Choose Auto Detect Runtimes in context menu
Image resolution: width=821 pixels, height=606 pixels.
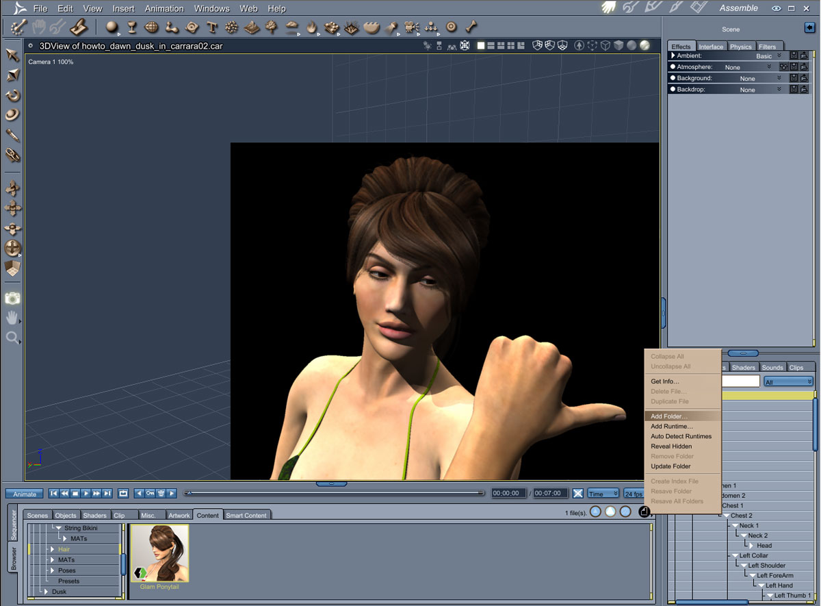coord(681,436)
